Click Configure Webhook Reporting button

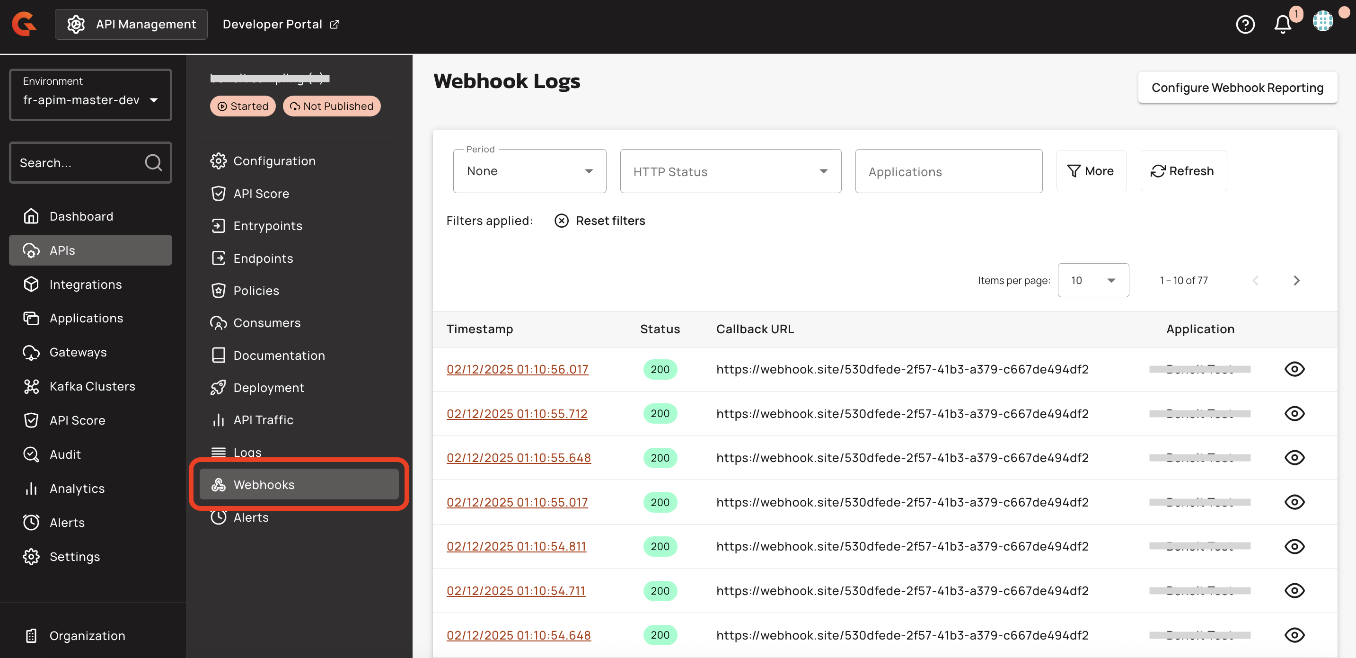pos(1237,88)
